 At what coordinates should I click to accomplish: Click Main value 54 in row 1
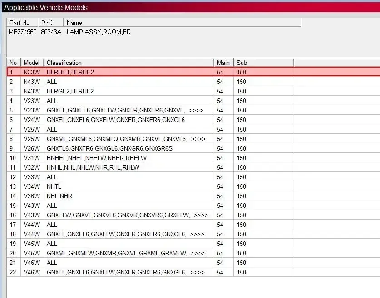[220, 72]
